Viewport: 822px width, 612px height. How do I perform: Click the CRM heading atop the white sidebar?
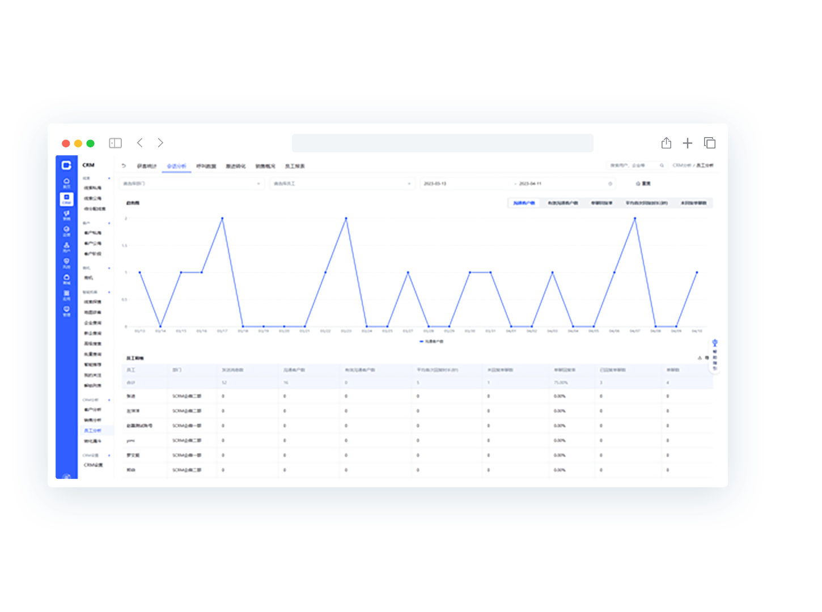(x=88, y=165)
